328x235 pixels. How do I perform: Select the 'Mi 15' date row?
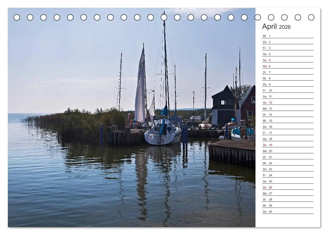tap(288, 121)
